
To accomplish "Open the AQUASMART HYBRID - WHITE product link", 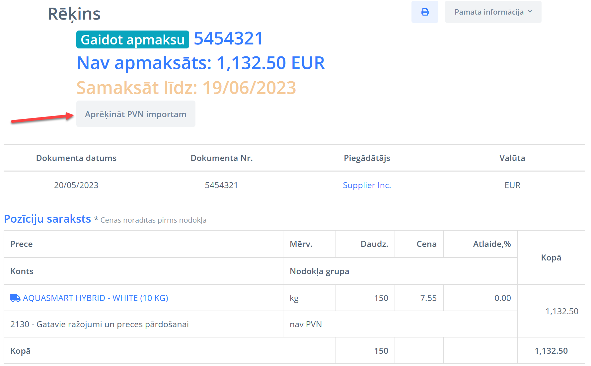I will click(x=95, y=298).
